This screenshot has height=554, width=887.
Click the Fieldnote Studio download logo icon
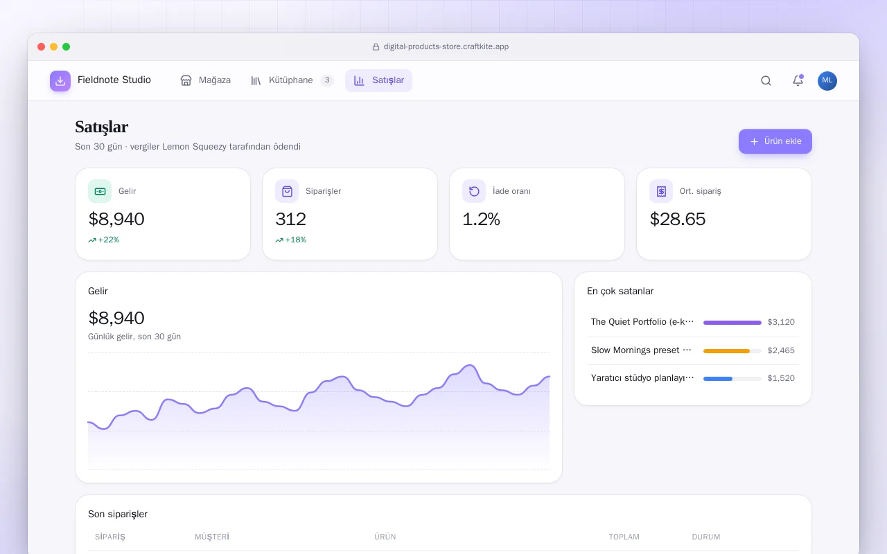click(60, 81)
